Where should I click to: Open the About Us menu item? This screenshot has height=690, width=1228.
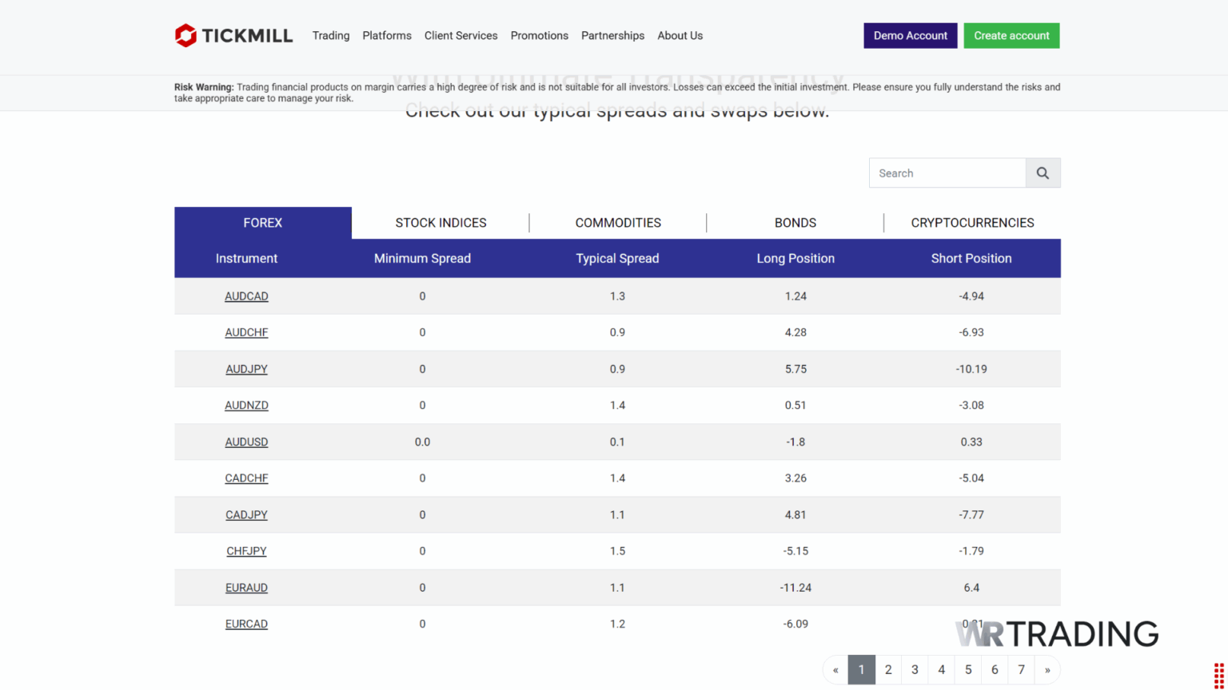680,35
